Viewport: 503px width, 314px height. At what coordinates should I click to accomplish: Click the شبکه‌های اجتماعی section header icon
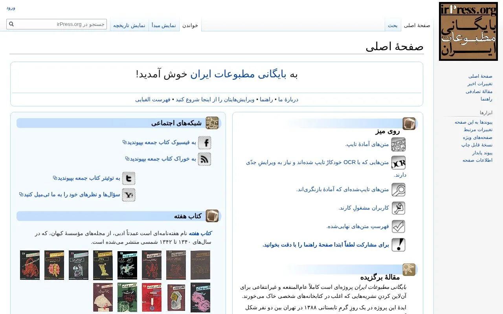point(212,123)
